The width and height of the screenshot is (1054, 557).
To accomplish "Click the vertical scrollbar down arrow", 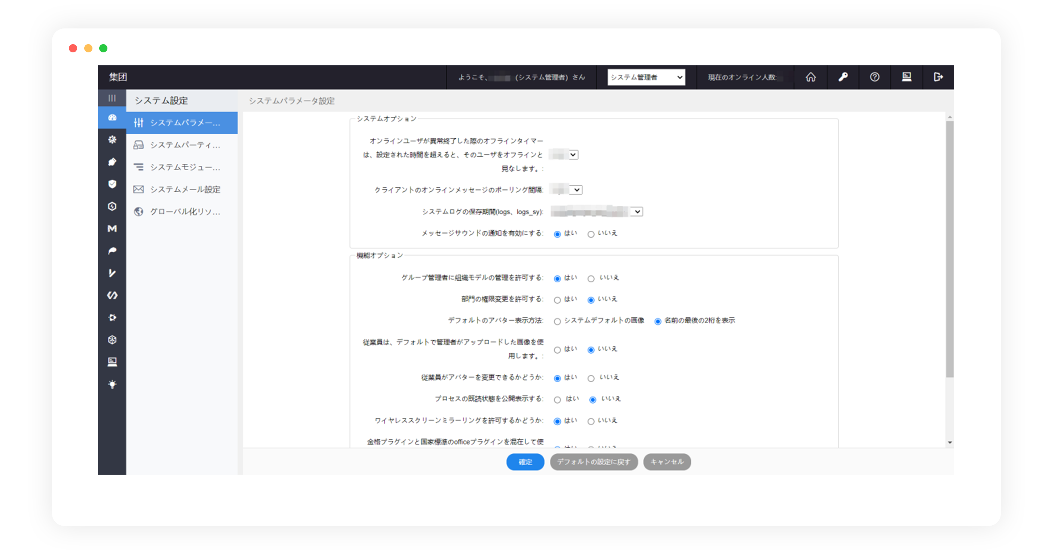I will coord(950,443).
